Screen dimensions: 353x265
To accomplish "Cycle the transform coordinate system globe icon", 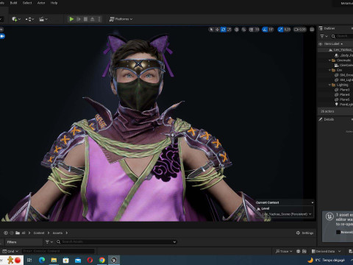I will coord(236,29).
